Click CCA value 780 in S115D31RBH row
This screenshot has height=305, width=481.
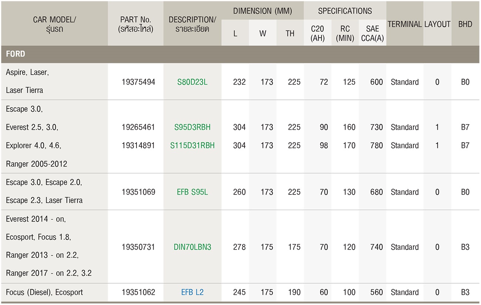377,146
